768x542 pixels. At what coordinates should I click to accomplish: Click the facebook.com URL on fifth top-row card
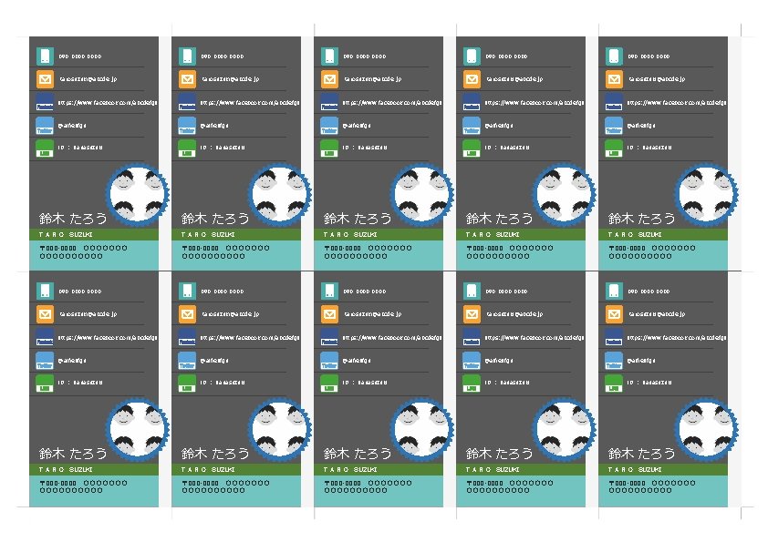pyautogui.click(x=677, y=103)
